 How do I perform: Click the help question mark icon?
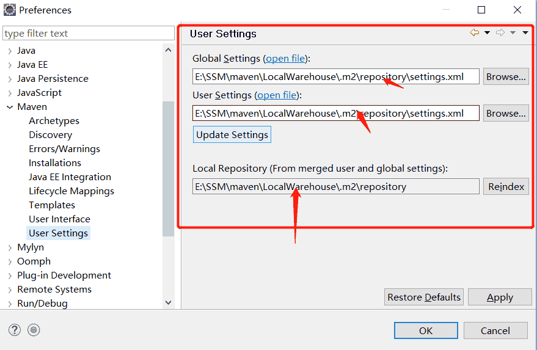(15, 330)
